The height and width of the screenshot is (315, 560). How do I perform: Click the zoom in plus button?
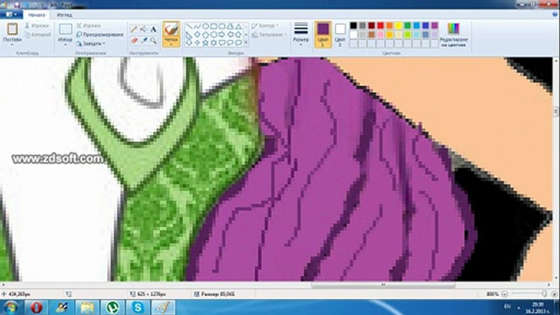pos(554,294)
